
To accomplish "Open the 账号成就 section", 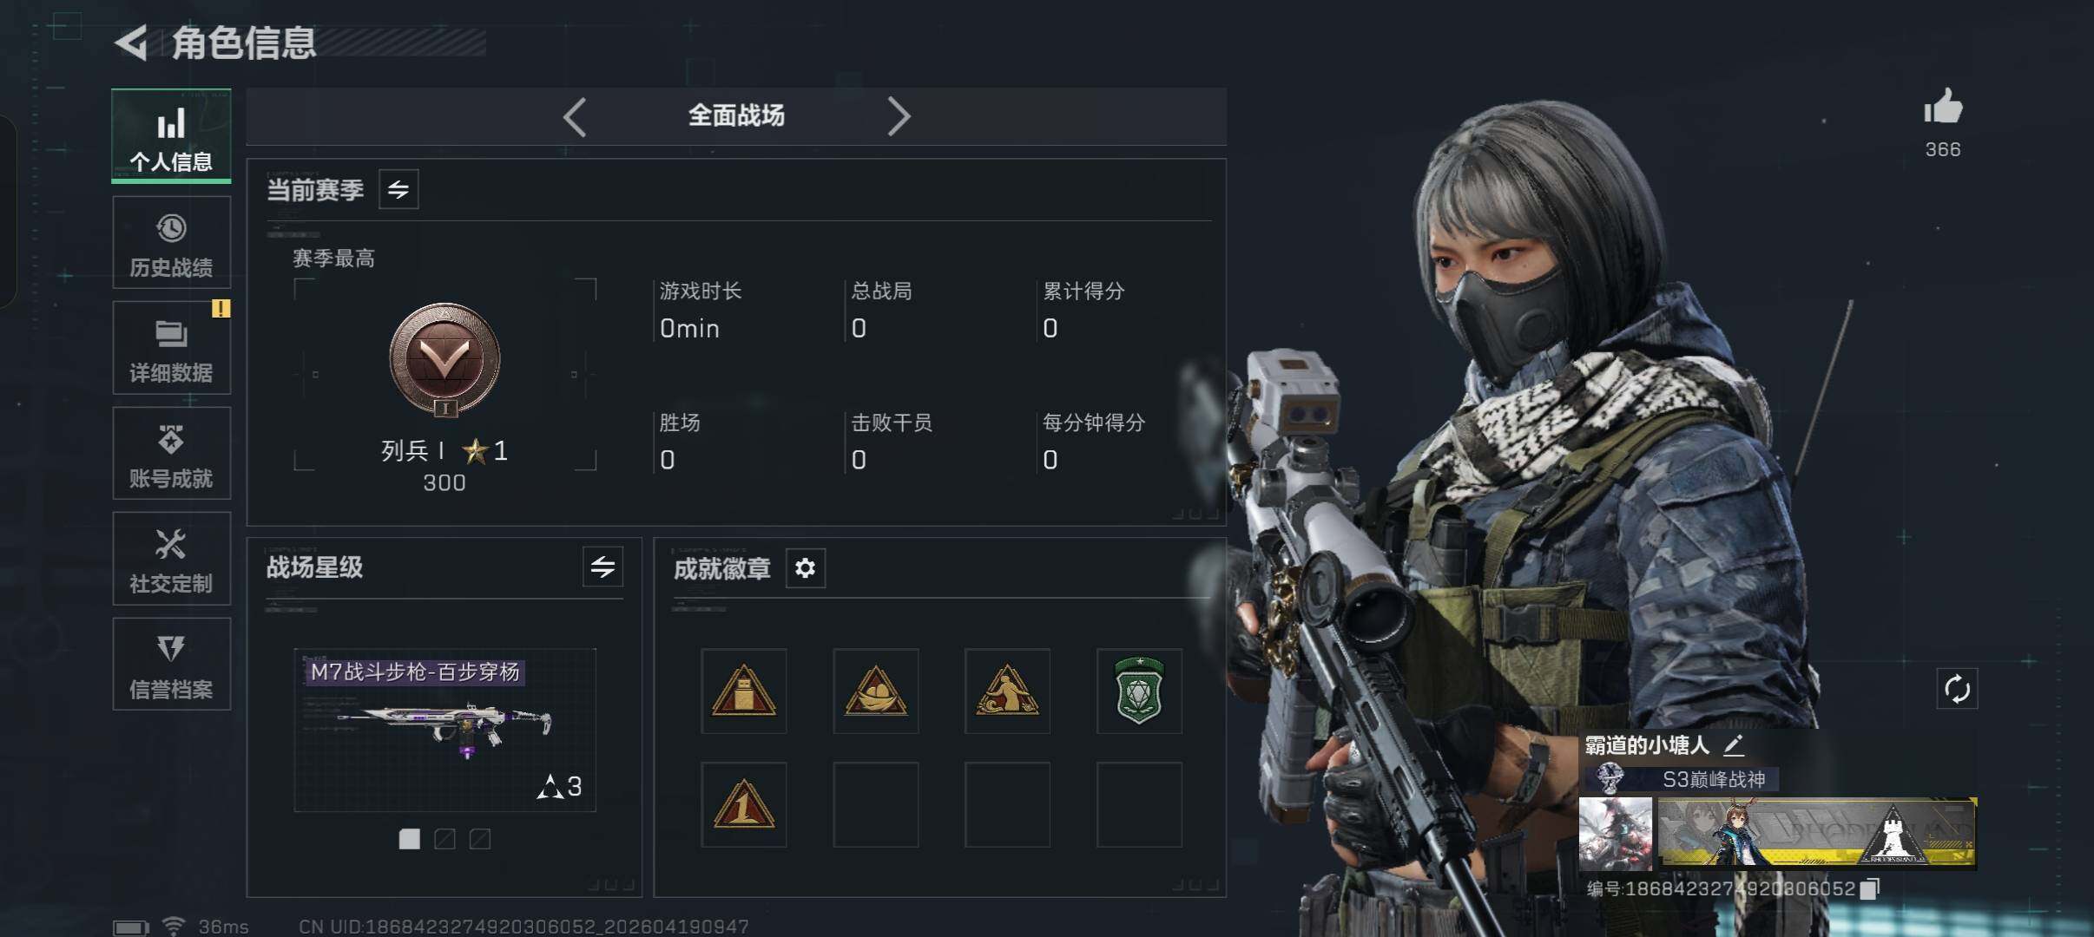I will click(x=172, y=453).
